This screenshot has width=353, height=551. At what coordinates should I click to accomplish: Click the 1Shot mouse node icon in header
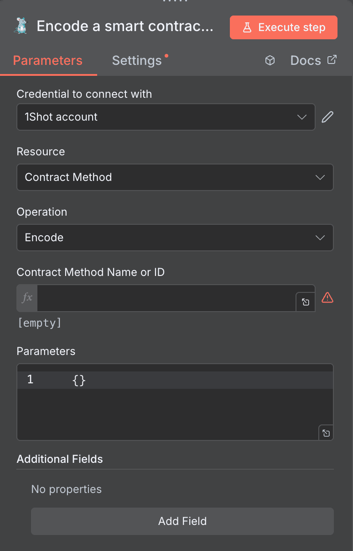click(x=20, y=26)
